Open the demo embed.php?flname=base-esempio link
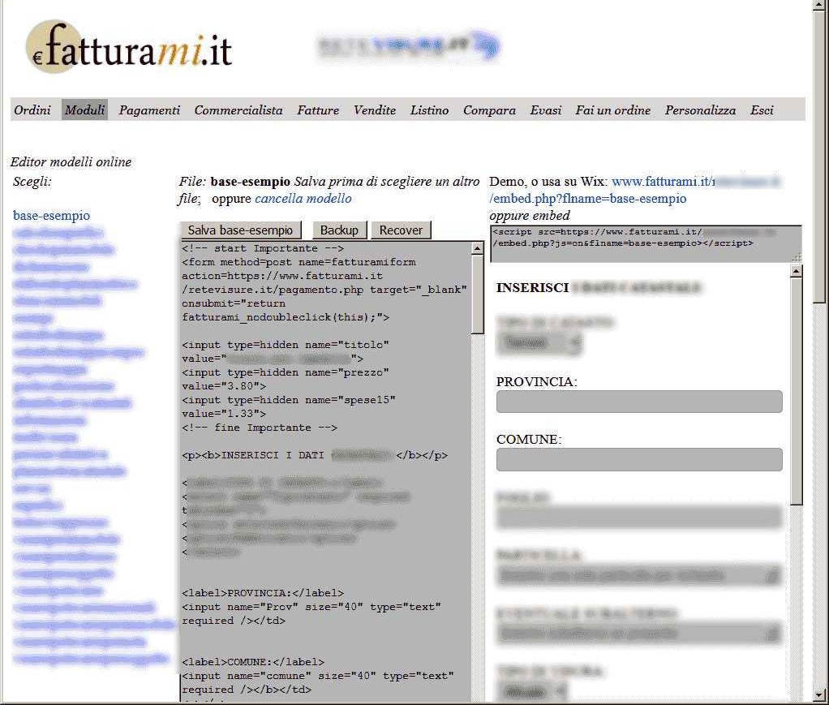 [588, 198]
